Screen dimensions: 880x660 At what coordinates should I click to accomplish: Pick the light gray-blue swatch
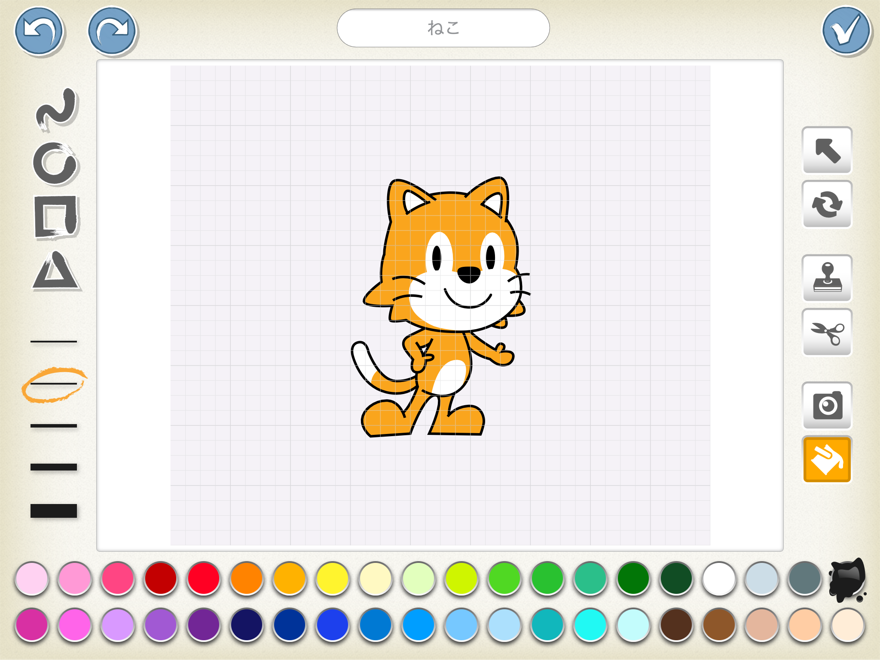point(762,578)
